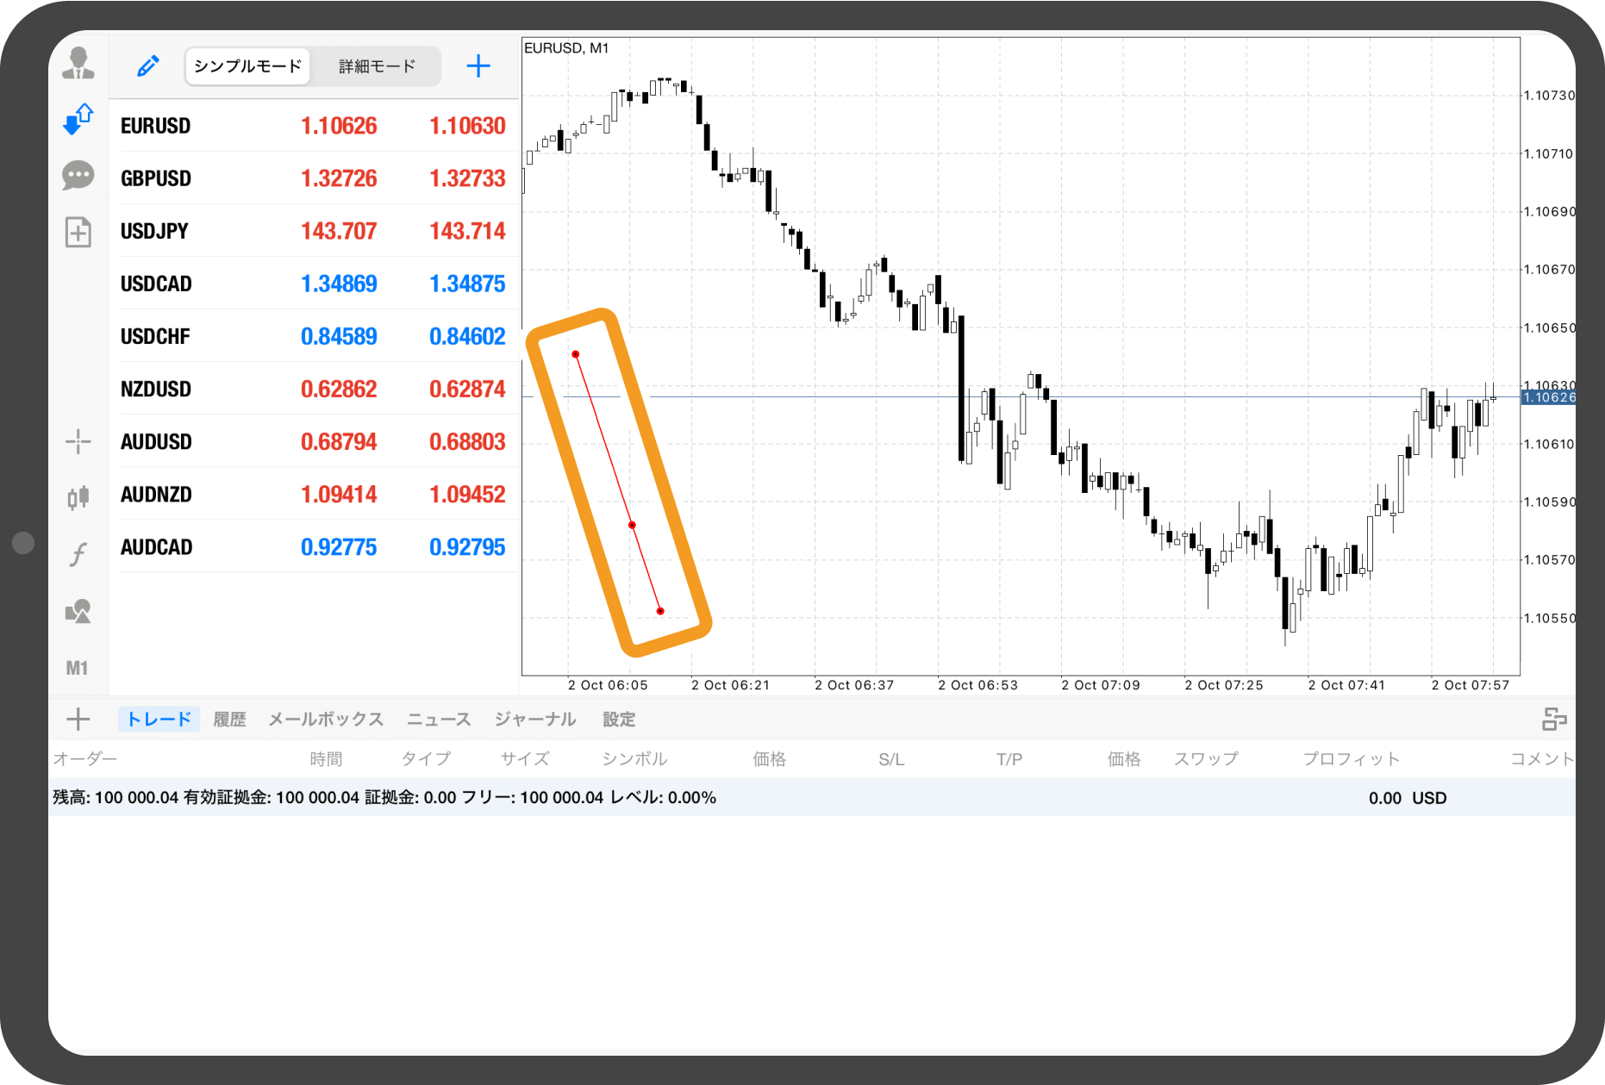Open the indicators function icon

[x=78, y=553]
